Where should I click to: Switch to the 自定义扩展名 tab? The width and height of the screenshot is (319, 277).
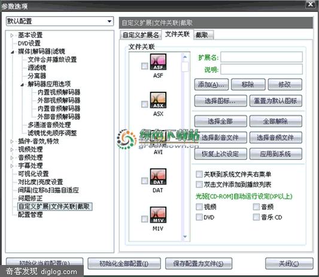tap(141, 35)
